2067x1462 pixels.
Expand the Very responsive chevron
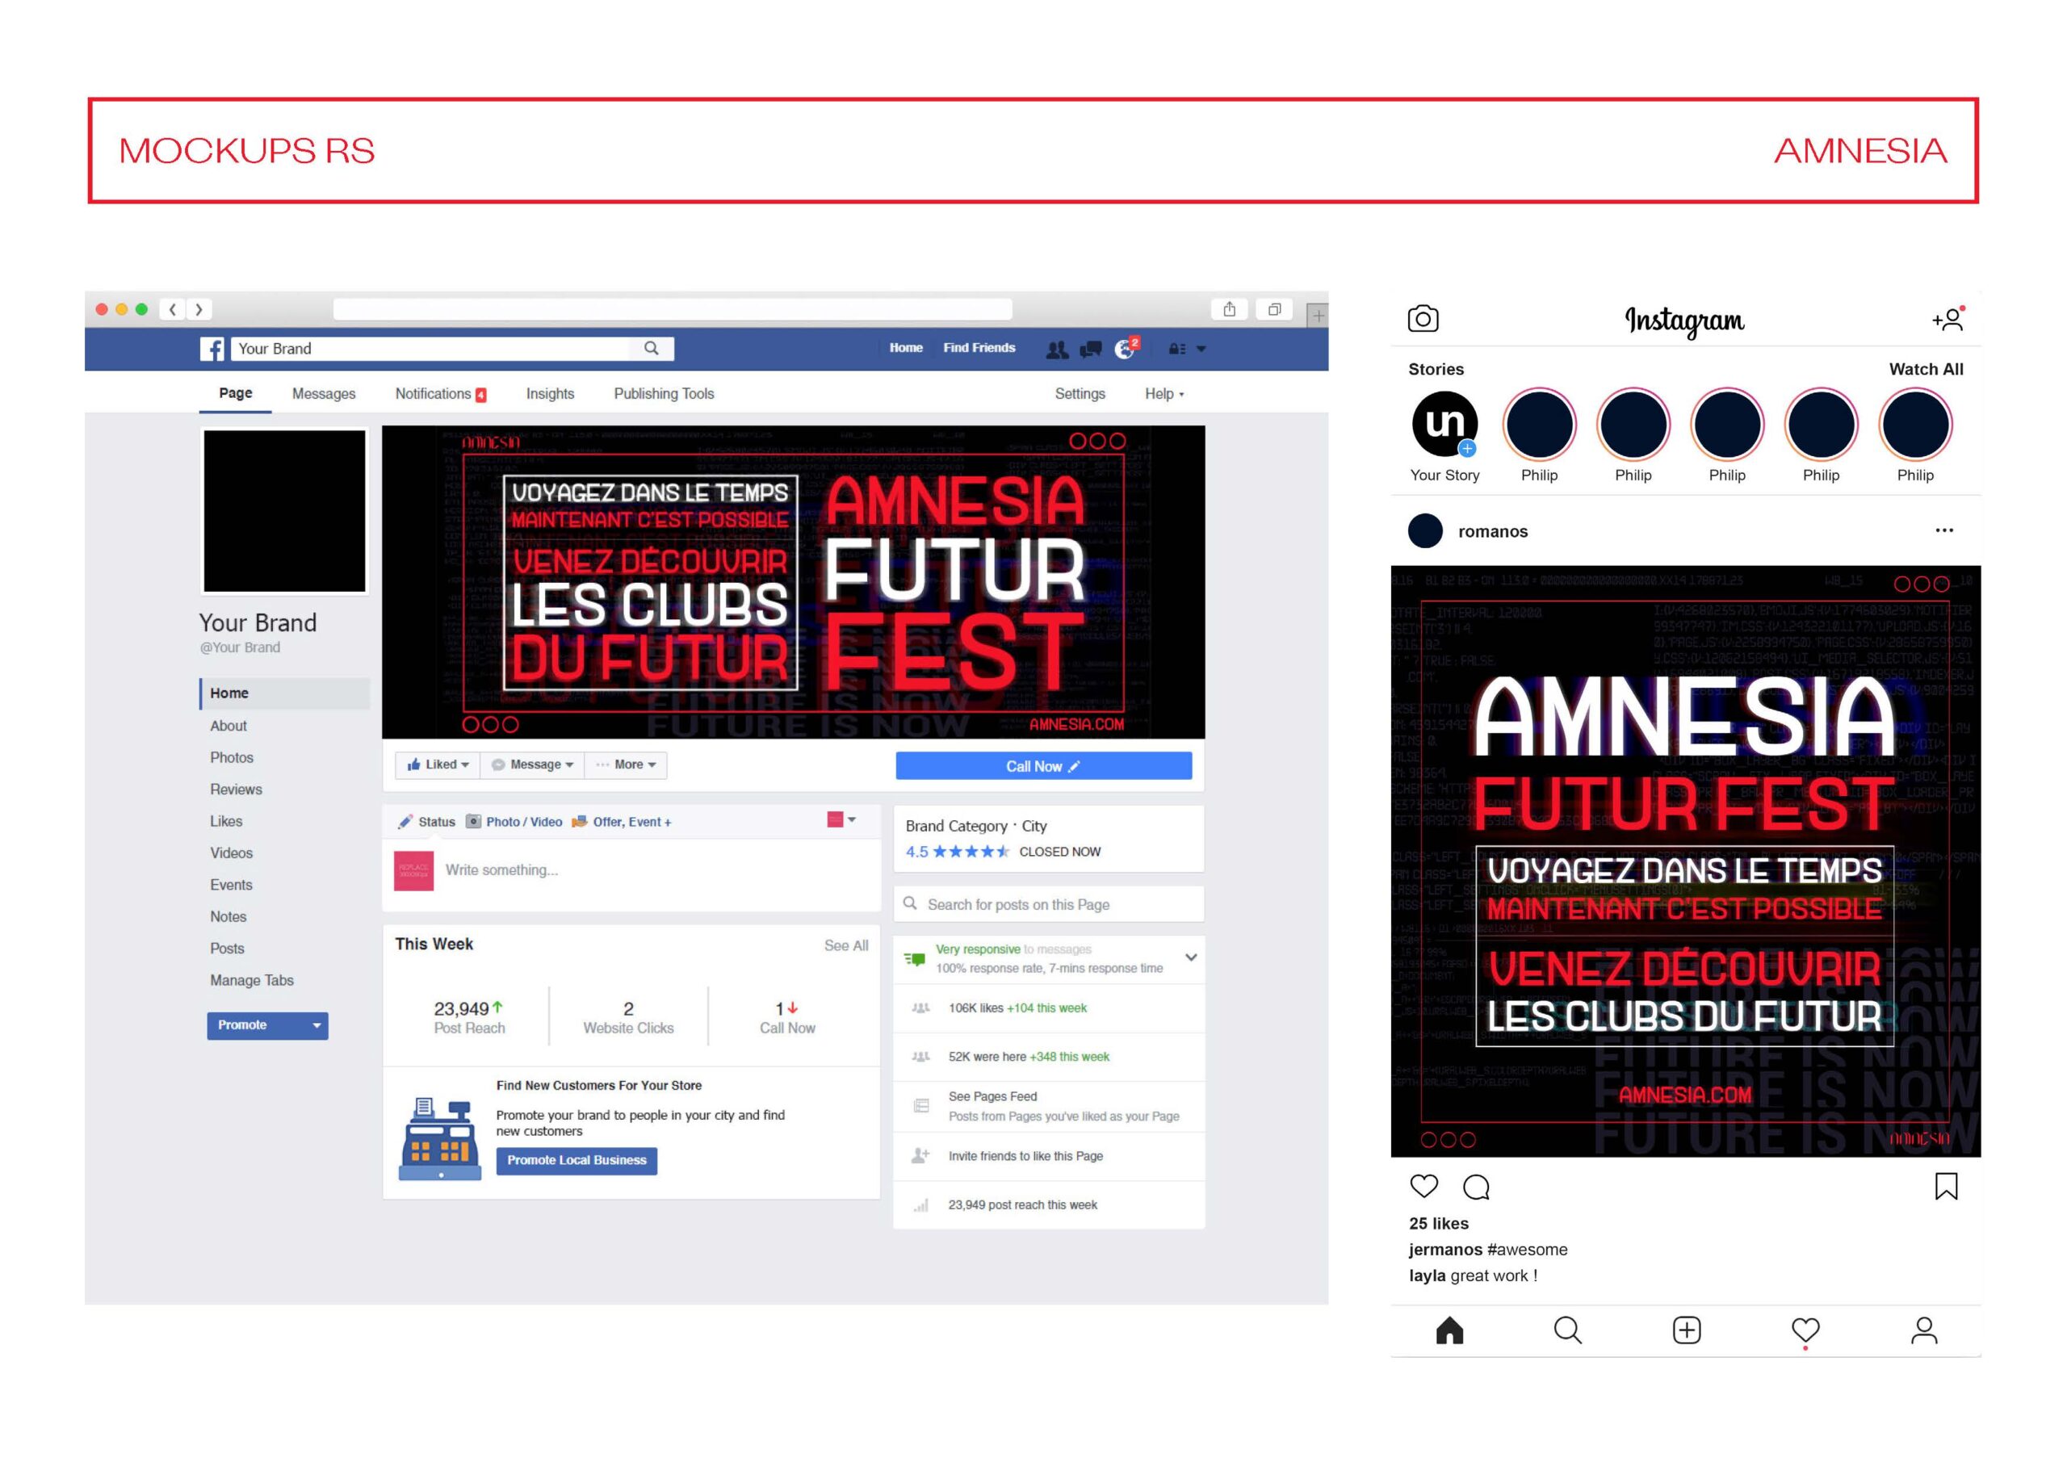click(x=1190, y=957)
